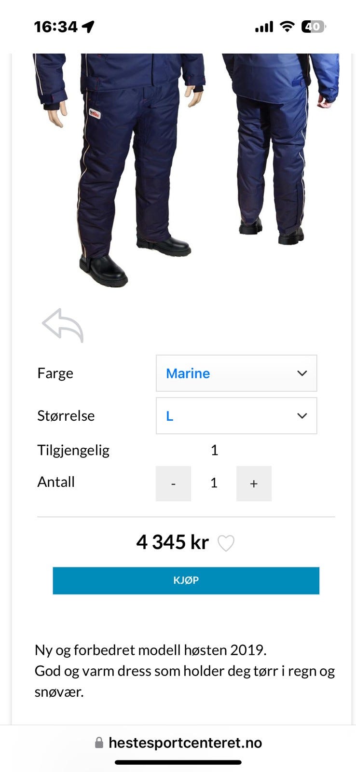Image resolution: width=356 pixels, height=772 pixels.
Task: Open the Farge color dropdown
Action: coord(236,373)
